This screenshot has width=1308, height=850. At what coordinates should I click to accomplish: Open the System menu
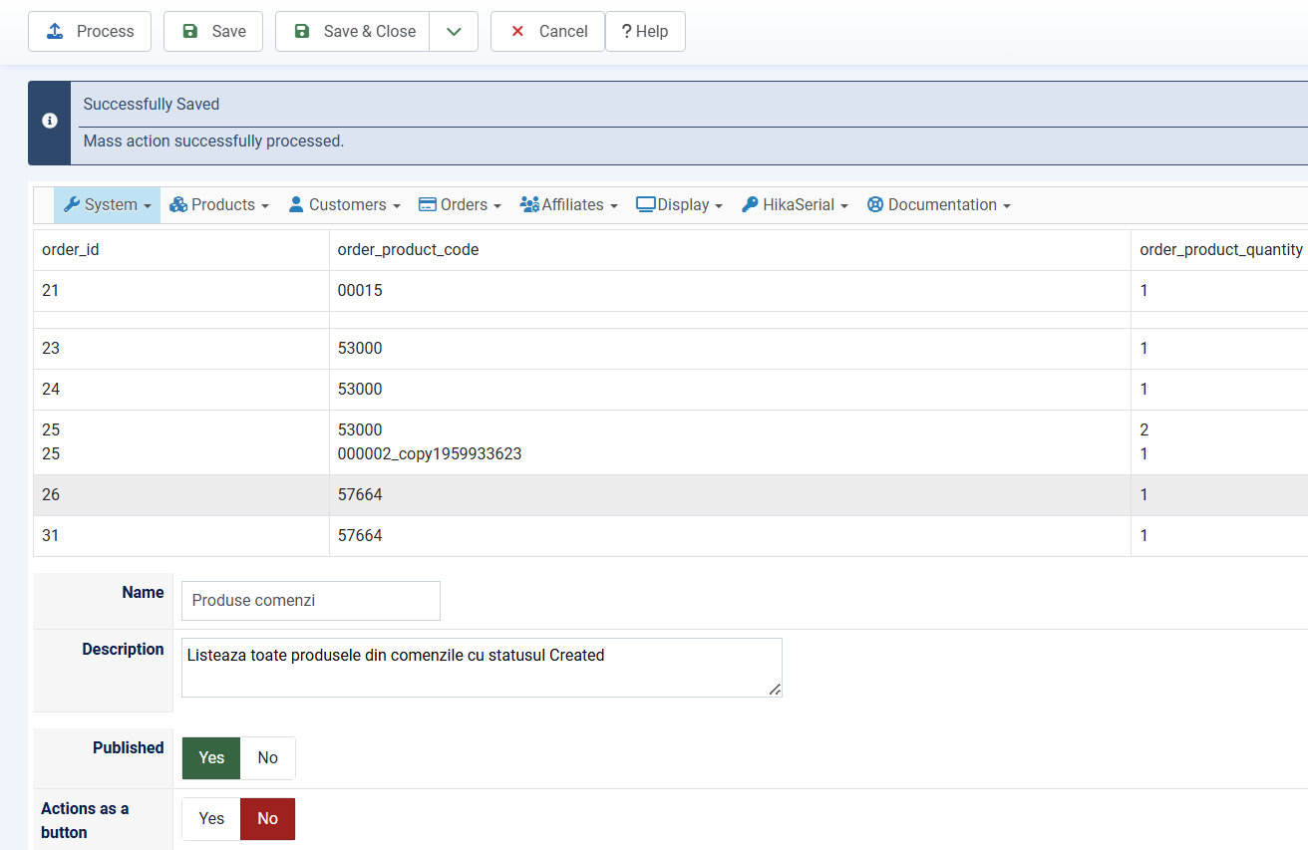point(108,204)
